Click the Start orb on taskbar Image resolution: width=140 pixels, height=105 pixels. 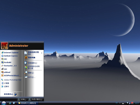[x=4, y=103]
